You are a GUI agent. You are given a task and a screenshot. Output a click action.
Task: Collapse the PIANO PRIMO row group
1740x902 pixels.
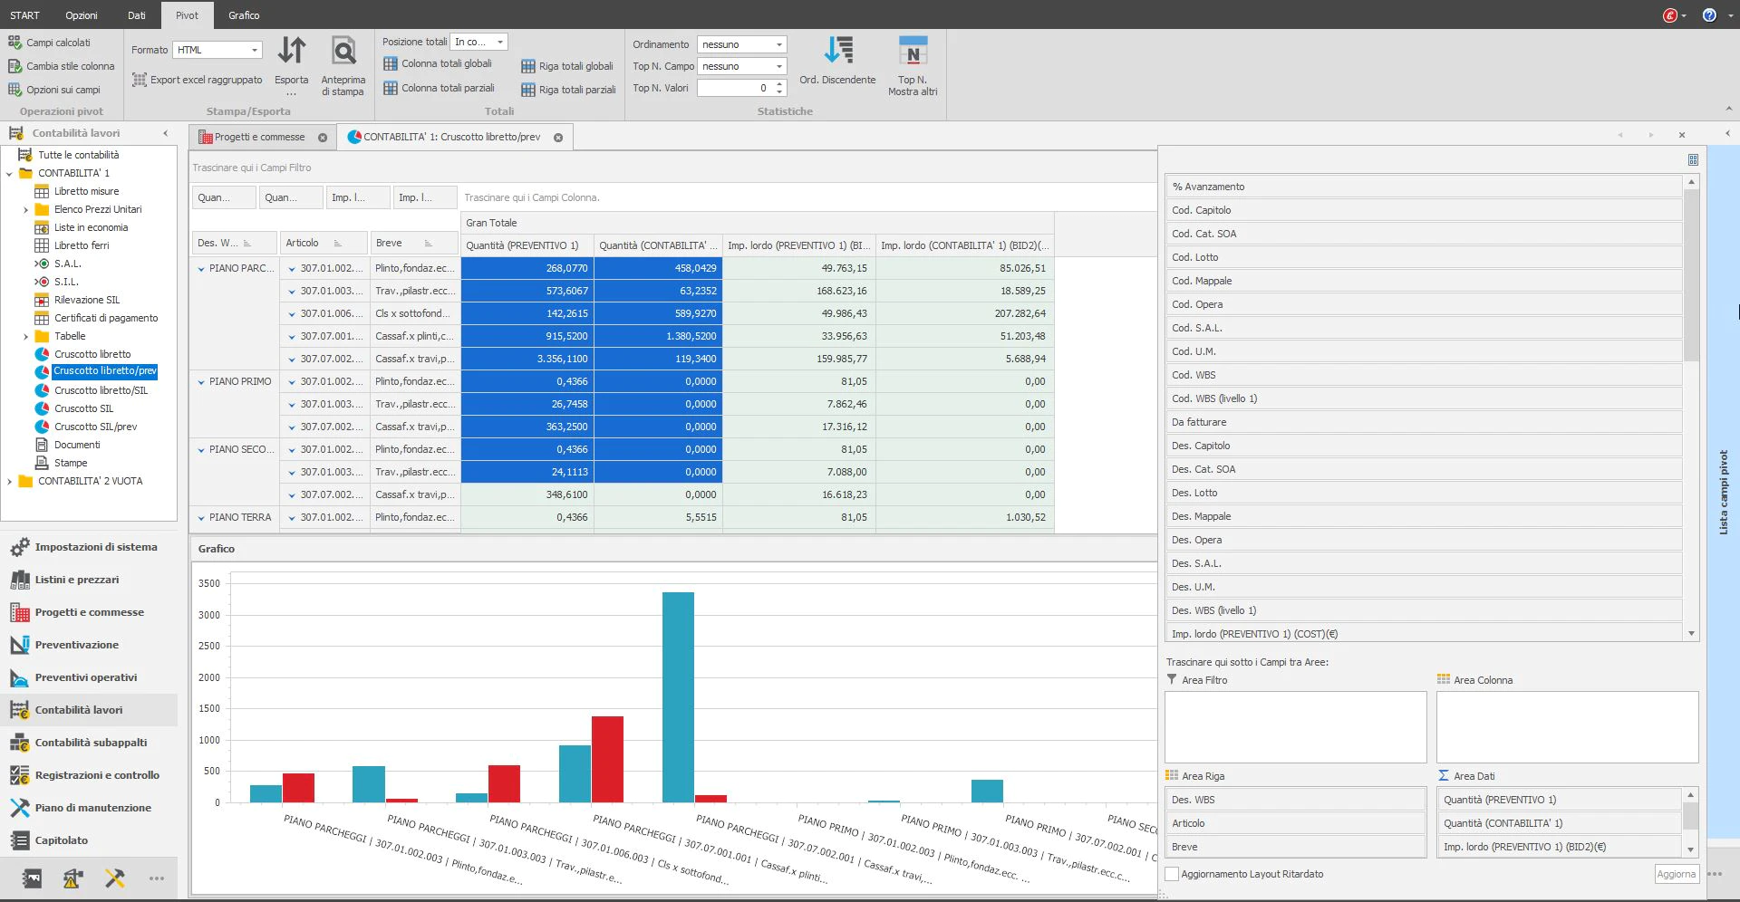pos(201,382)
